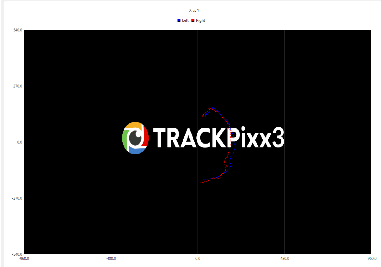Click the 540.0 label on Y axis

[18, 30]
